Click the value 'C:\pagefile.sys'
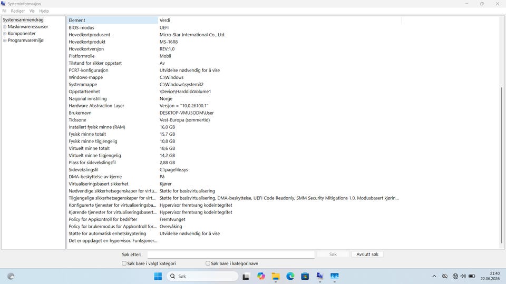This screenshot has height=284, width=506. click(173, 170)
